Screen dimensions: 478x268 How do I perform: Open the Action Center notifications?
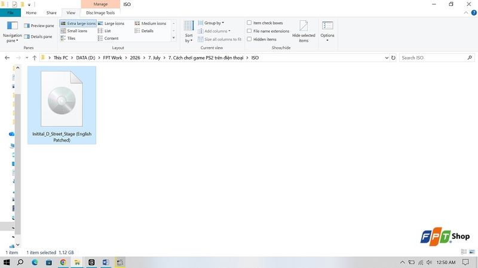coord(465,262)
